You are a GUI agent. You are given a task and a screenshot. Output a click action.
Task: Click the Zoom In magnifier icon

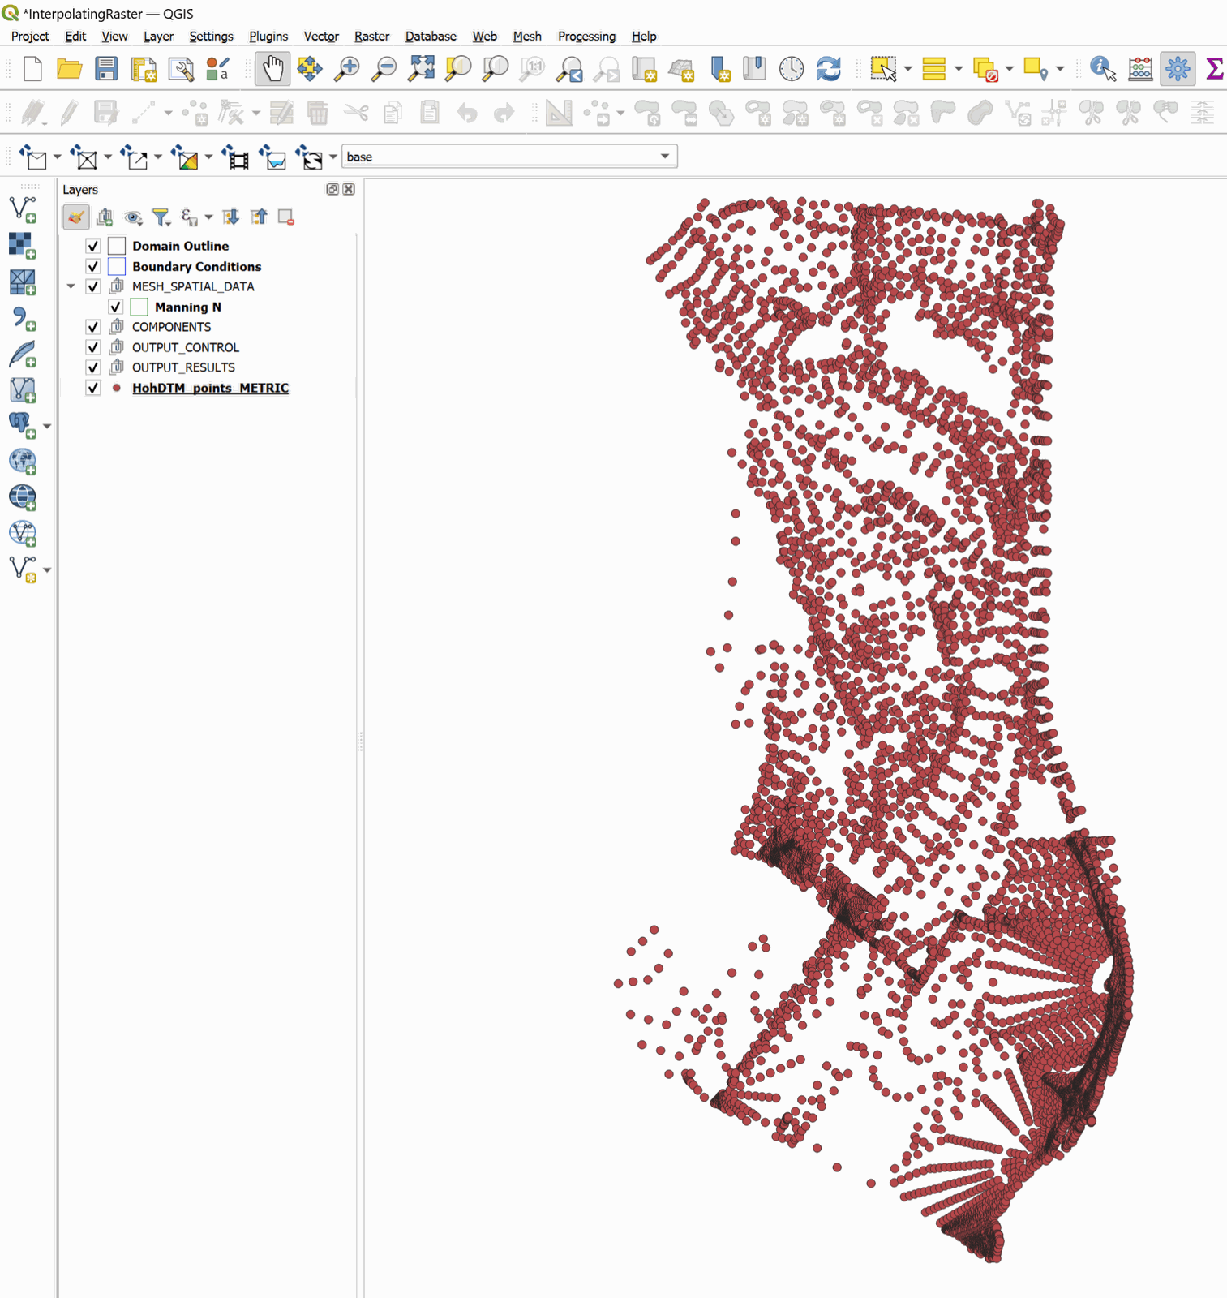[x=347, y=69]
